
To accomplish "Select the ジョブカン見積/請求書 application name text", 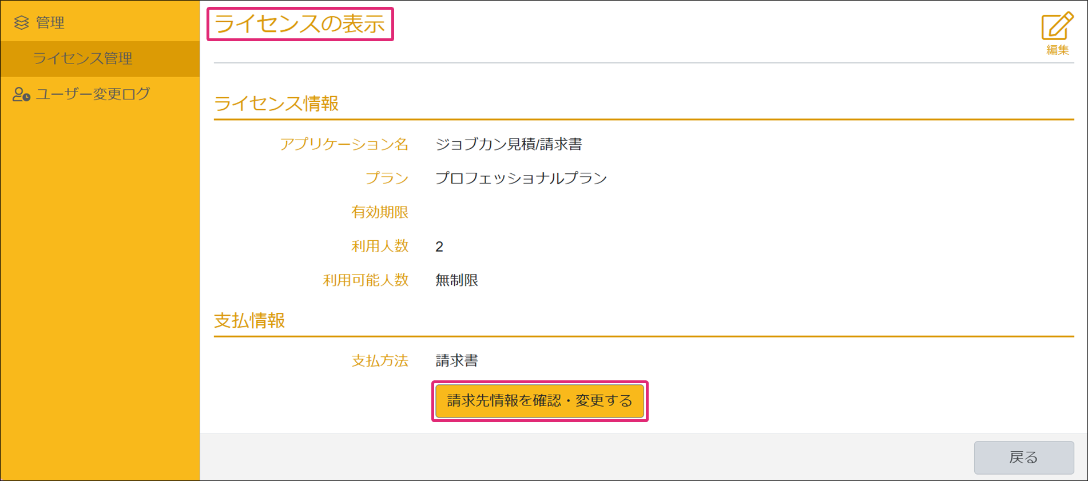I will [509, 144].
